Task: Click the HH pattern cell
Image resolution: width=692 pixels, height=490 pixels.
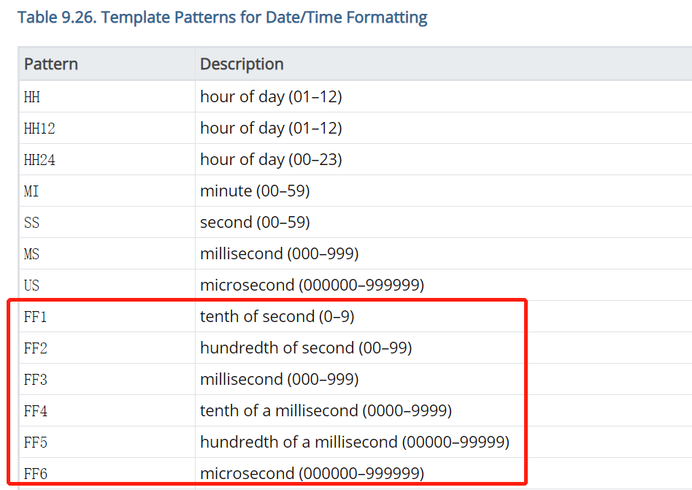Action: tap(32, 97)
